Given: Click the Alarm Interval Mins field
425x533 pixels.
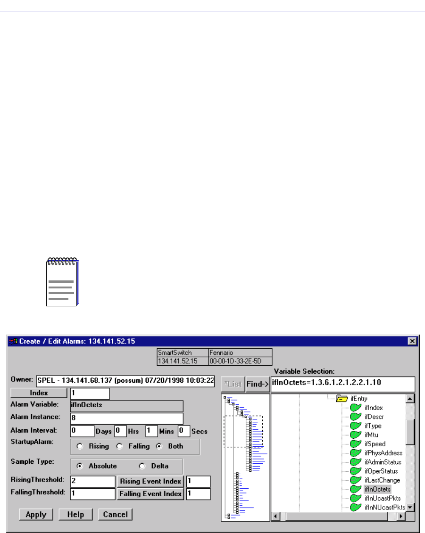Looking at the screenshot, I should 151,431.
